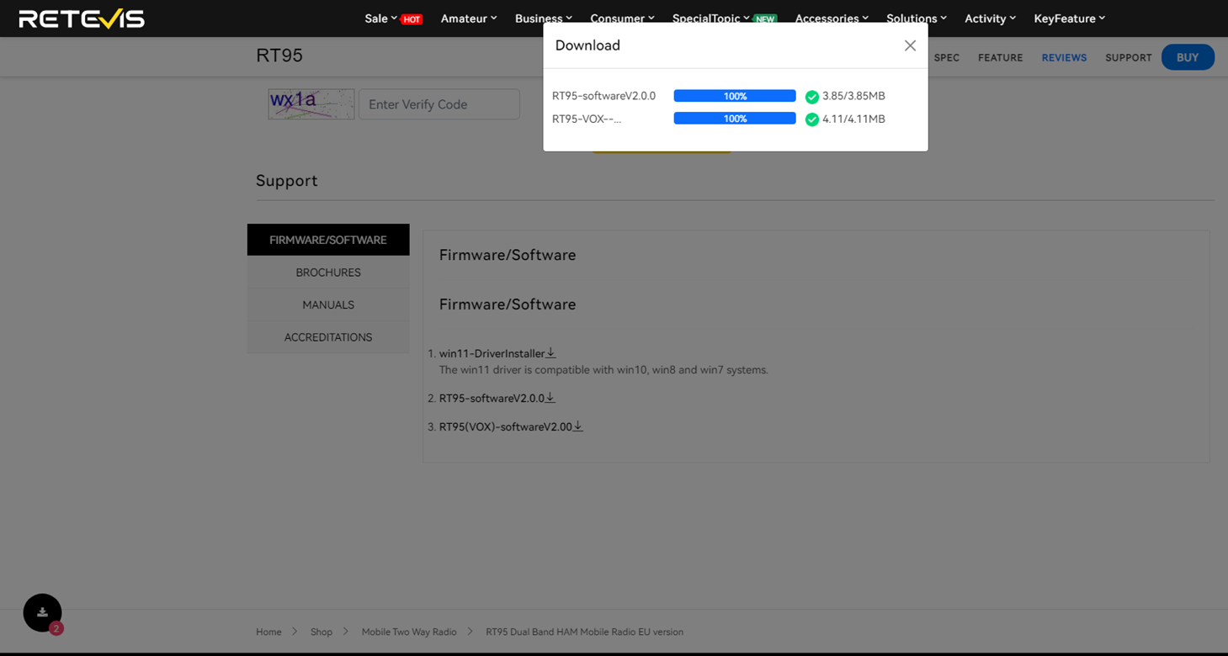Click the RT95 product title

[279, 56]
